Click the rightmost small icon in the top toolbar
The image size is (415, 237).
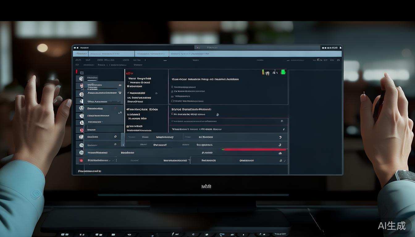click(x=338, y=60)
